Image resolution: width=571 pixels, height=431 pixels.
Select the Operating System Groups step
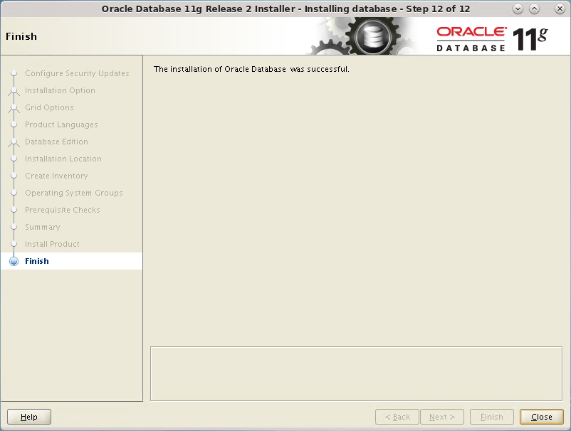point(74,193)
